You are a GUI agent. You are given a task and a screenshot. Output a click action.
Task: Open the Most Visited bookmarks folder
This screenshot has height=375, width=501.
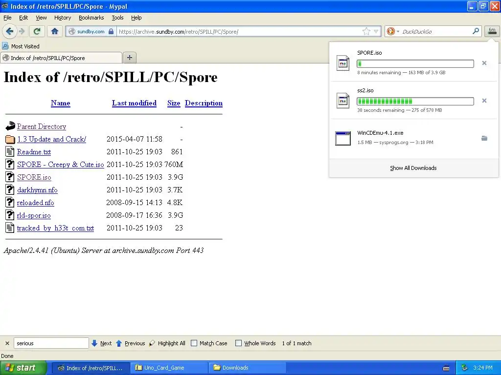(21, 46)
